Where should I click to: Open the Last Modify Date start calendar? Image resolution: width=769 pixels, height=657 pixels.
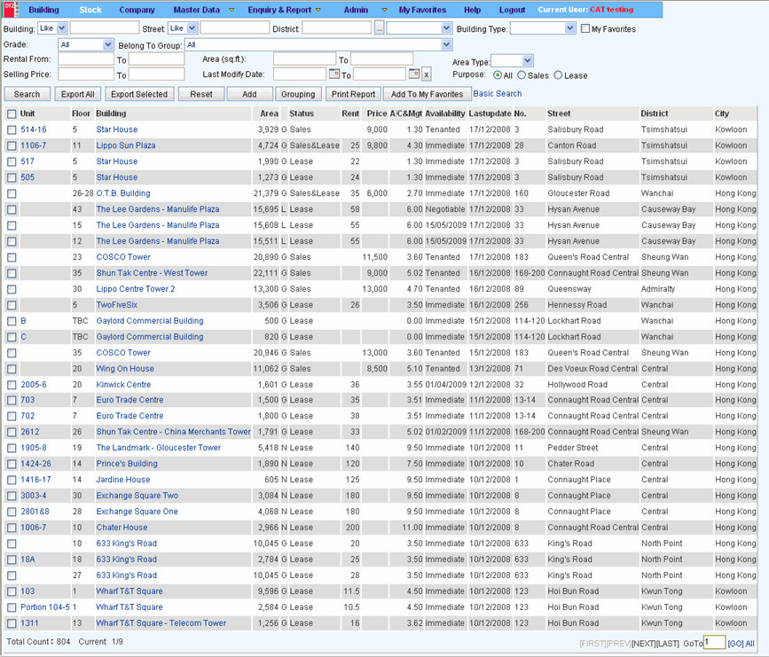pos(334,74)
